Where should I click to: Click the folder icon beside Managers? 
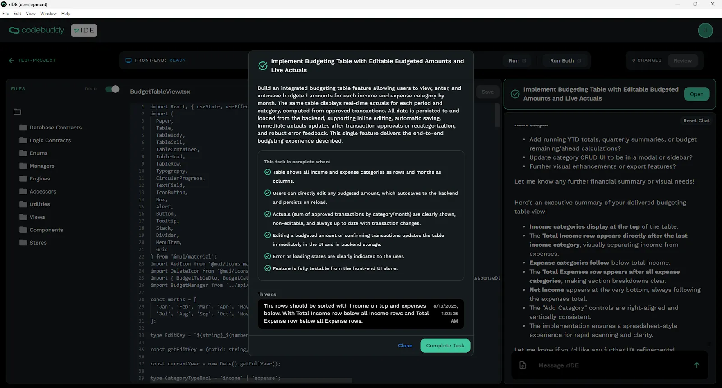click(x=23, y=166)
